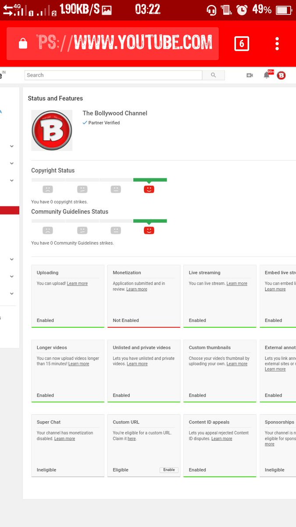
Task: Click Learn more in Unlisted and private videos
Action: pyautogui.click(x=137, y=364)
